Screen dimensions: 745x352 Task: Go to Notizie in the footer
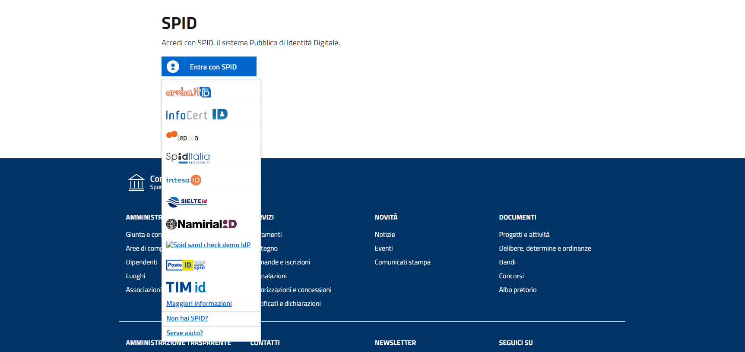click(385, 235)
